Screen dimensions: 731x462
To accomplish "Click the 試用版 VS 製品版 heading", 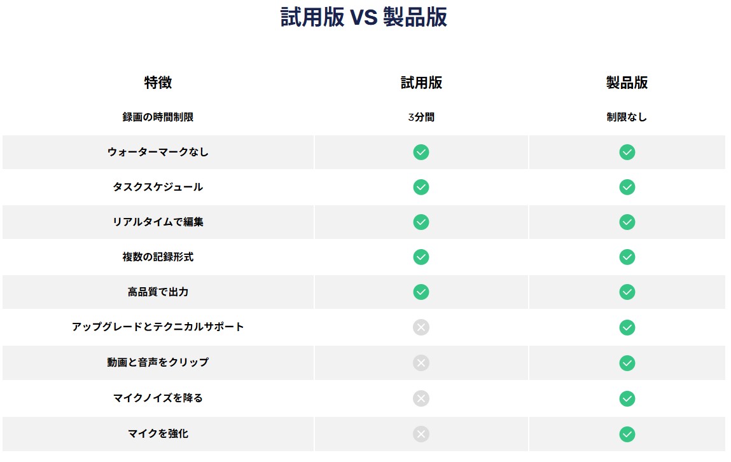I will [364, 18].
